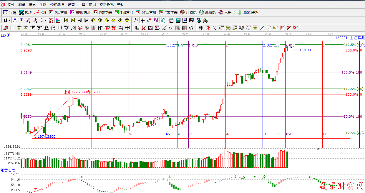Click the K线 toolbar button

point(40,12)
